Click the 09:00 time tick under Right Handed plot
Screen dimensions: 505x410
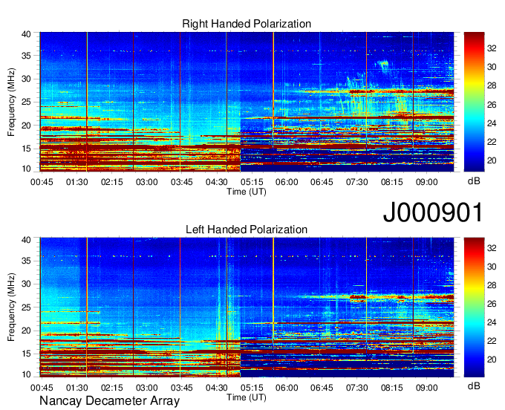[x=427, y=182]
